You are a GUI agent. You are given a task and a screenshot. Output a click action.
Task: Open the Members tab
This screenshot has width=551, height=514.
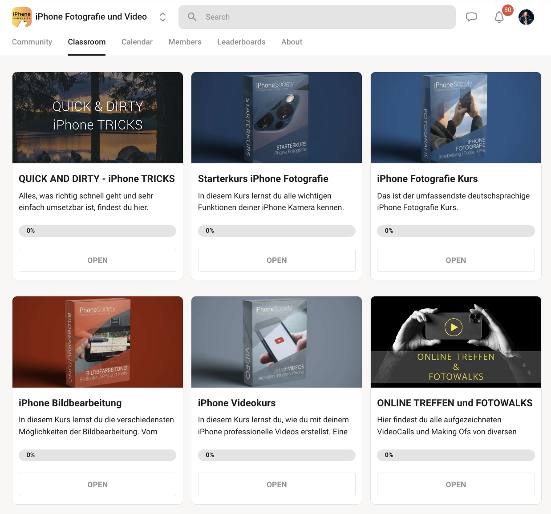click(185, 42)
